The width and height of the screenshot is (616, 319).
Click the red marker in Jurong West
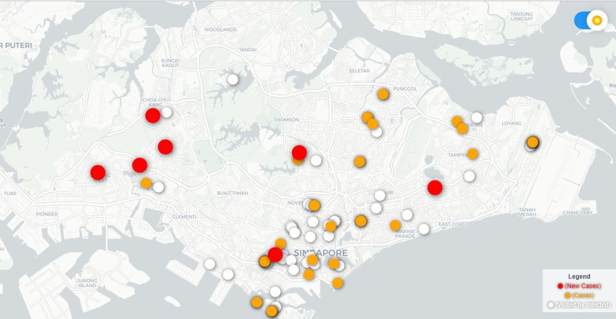[x=98, y=172]
